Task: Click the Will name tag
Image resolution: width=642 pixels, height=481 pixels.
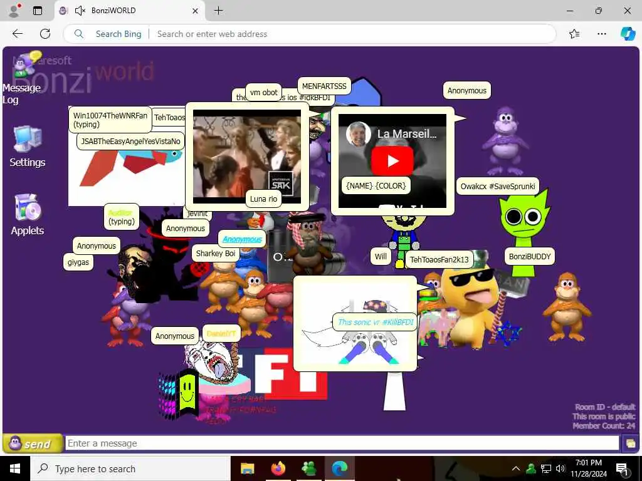Action: tap(381, 256)
